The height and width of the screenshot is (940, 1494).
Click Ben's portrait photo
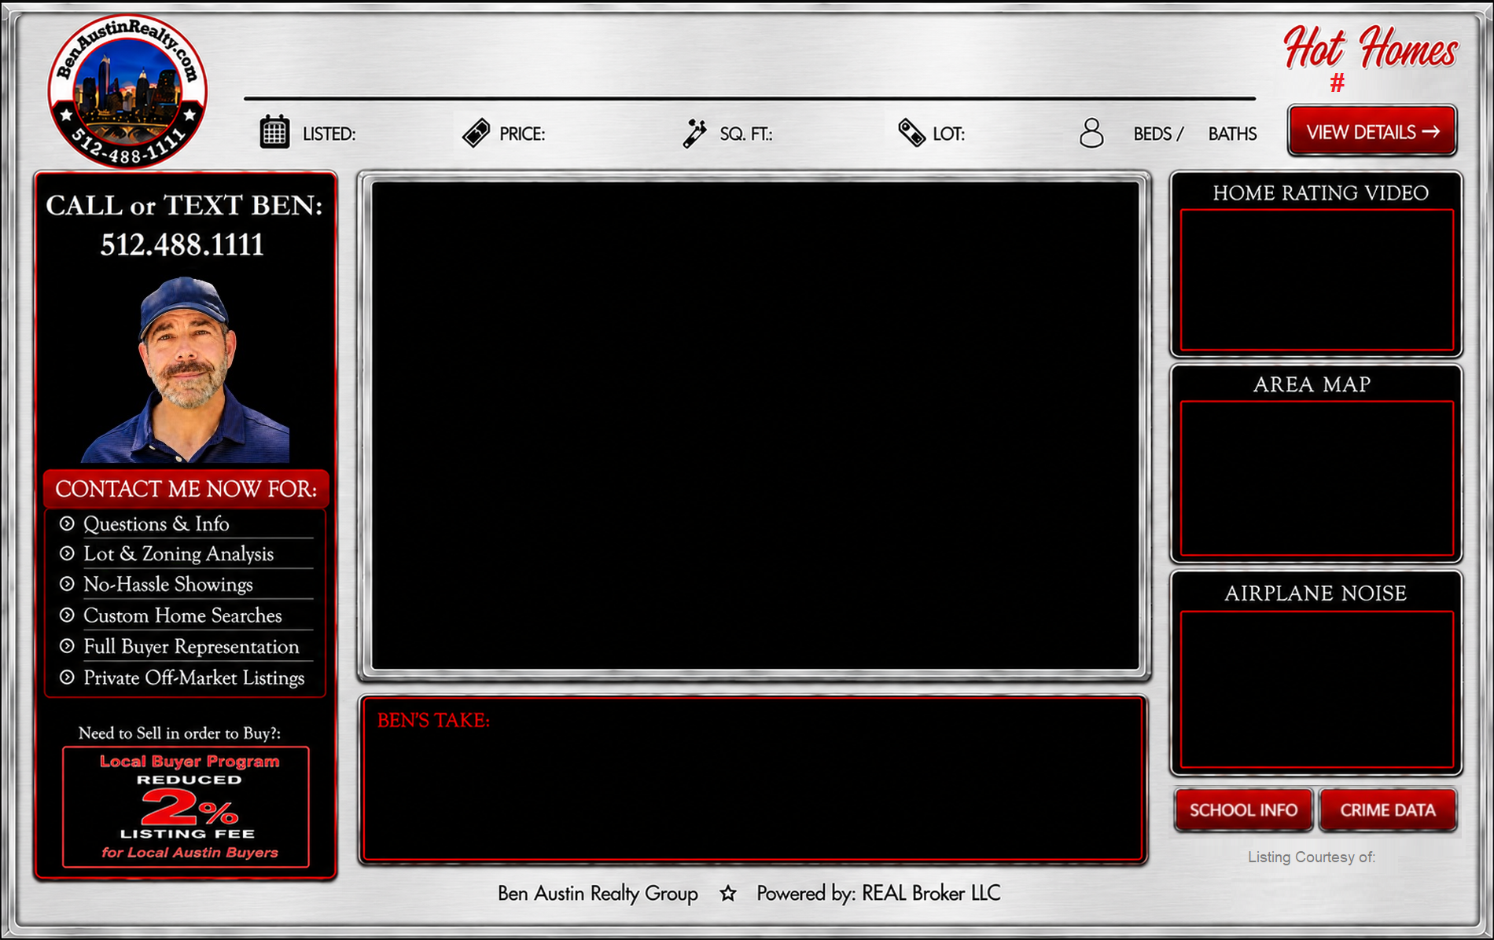[186, 369]
